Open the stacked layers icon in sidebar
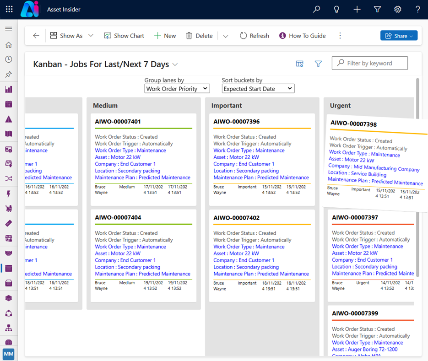This screenshot has width=428, height=361. coord(9,298)
